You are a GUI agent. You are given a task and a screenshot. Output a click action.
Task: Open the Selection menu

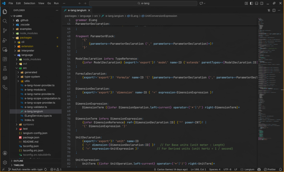[x=29, y=3]
